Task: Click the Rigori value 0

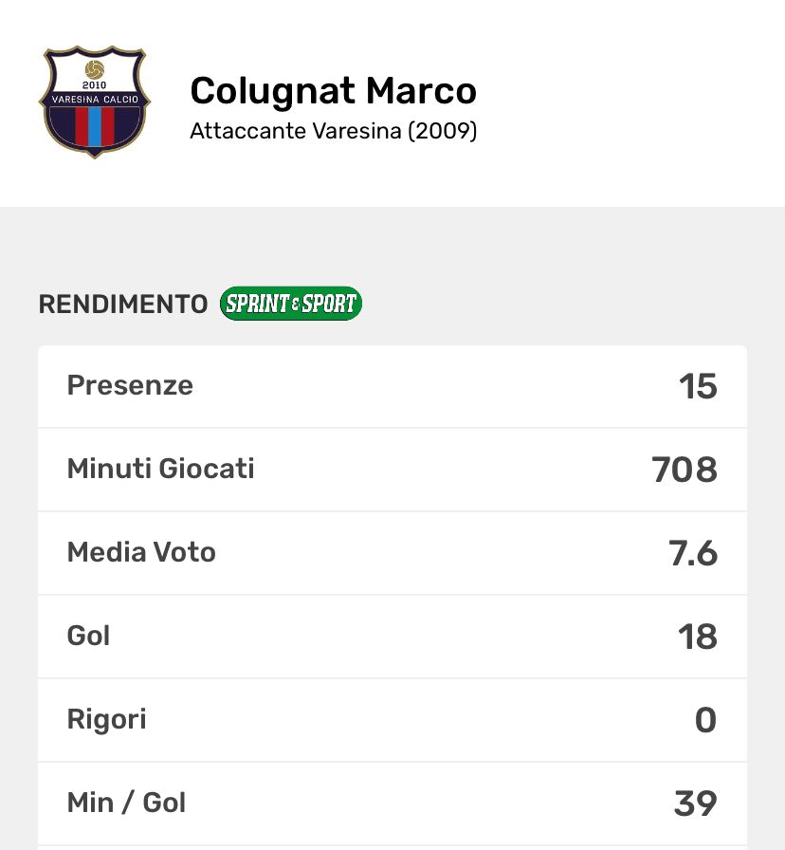Action: pyautogui.click(x=705, y=721)
